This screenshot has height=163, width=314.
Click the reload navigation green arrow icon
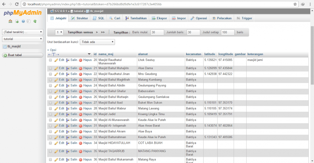tap(35, 21)
